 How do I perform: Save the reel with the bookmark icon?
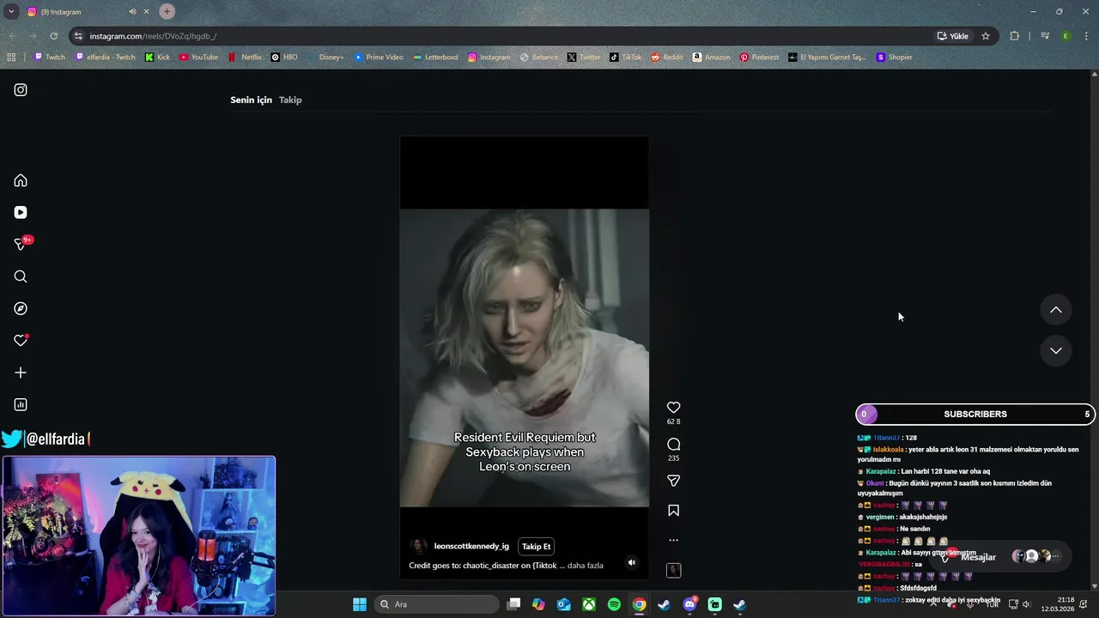[x=673, y=511]
